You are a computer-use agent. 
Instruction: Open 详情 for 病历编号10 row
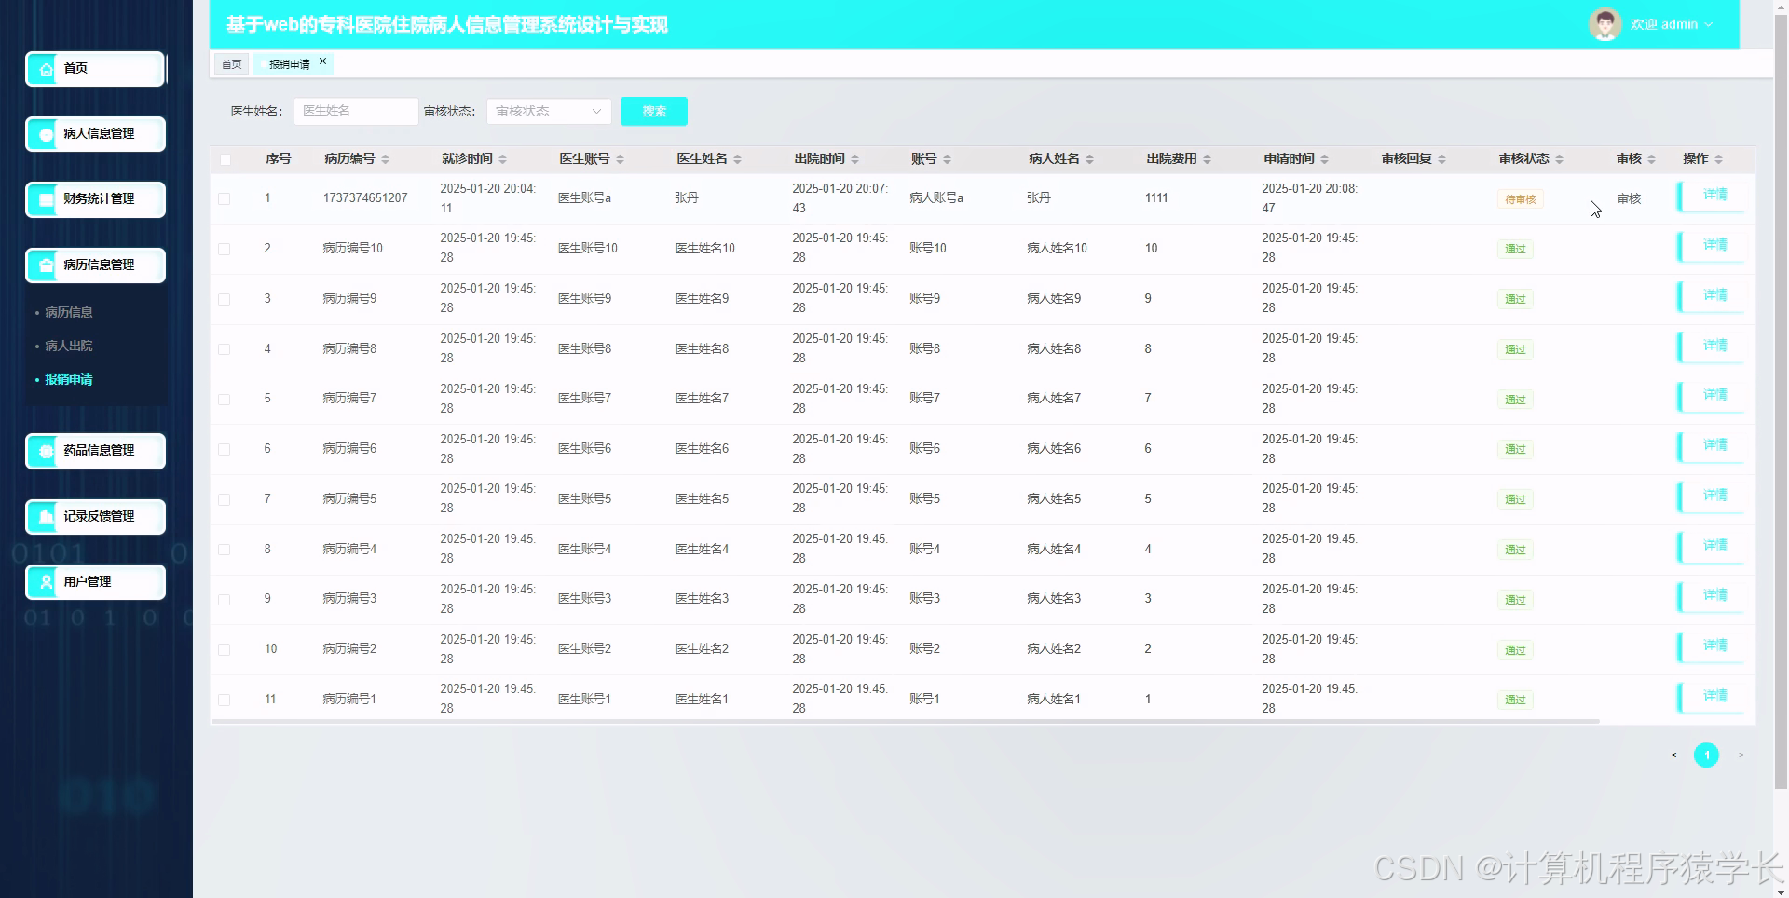point(1712,246)
